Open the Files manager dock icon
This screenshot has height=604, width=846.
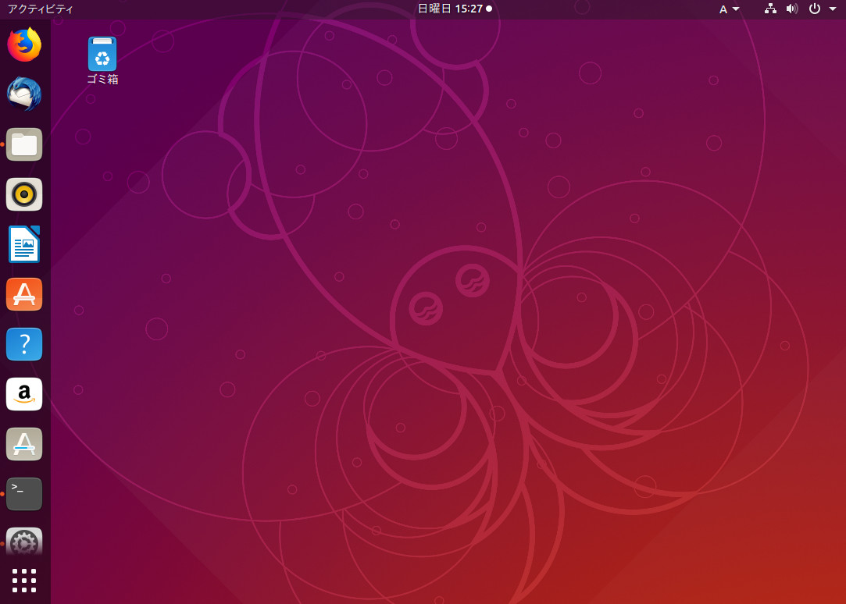coord(24,144)
